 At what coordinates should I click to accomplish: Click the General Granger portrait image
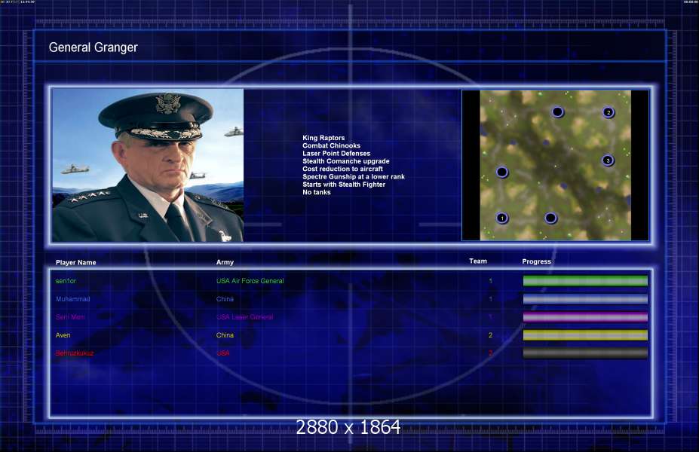148,165
